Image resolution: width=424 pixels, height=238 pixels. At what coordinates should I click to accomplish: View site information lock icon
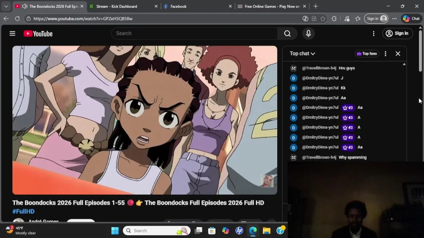29,19
